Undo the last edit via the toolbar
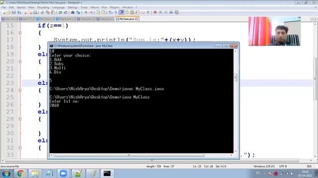Screen dimensions: 318x178 60,12
